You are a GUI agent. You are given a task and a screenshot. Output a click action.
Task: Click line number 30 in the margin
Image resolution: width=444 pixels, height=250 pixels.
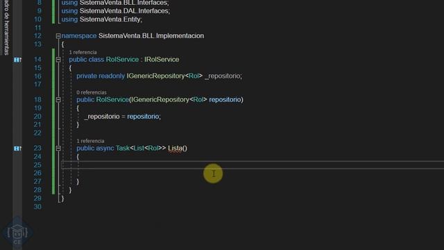point(37,207)
